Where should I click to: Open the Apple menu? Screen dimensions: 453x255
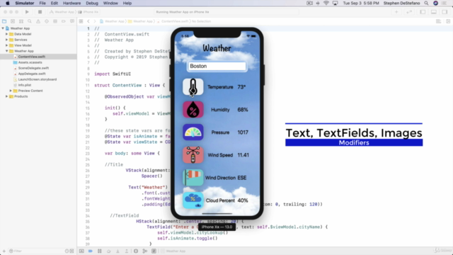click(x=8, y=3)
